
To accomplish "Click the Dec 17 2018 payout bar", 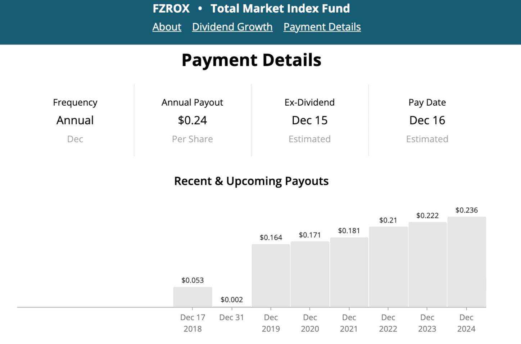I will pyautogui.click(x=192, y=297).
